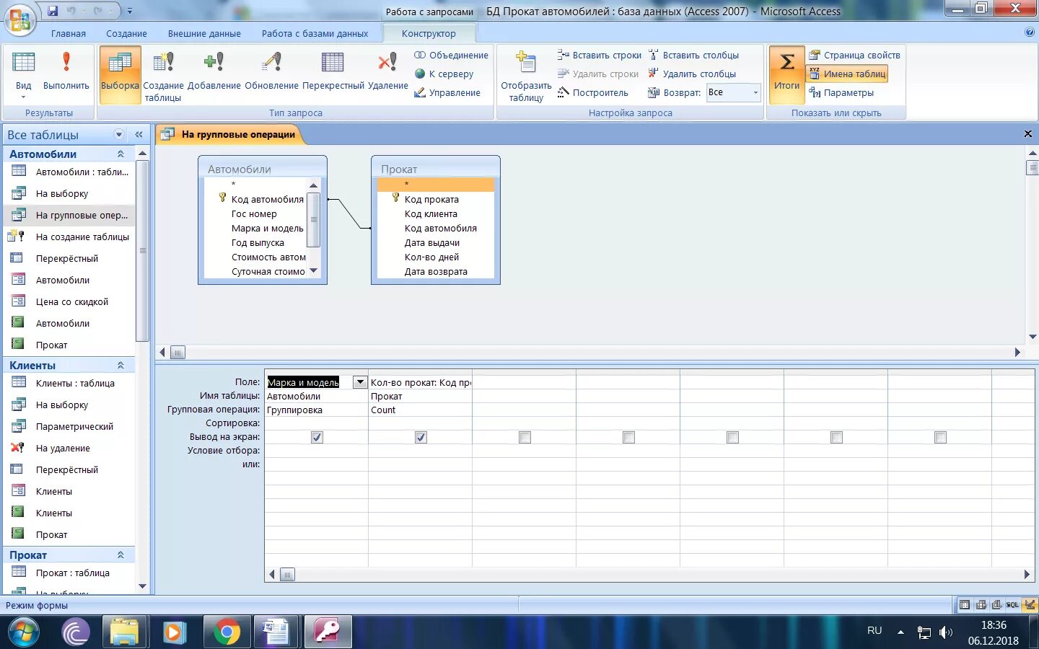This screenshot has height=649, width=1039.
Task: Open Параметры query parameters
Action: pyautogui.click(x=841, y=92)
